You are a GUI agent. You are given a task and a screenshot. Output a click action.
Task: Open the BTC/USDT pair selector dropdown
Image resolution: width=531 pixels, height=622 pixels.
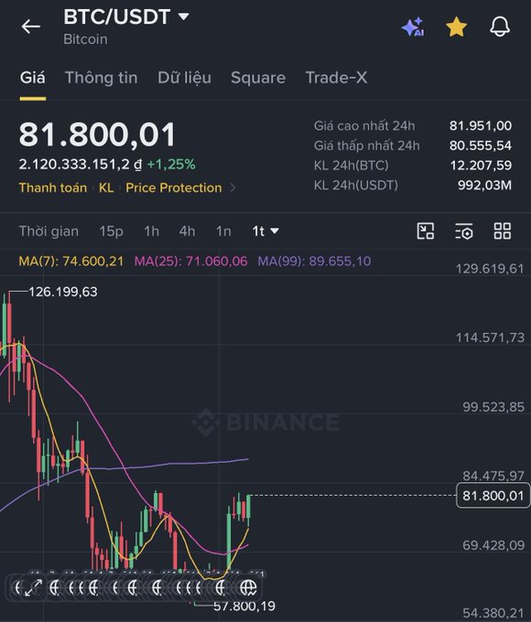coord(126,16)
